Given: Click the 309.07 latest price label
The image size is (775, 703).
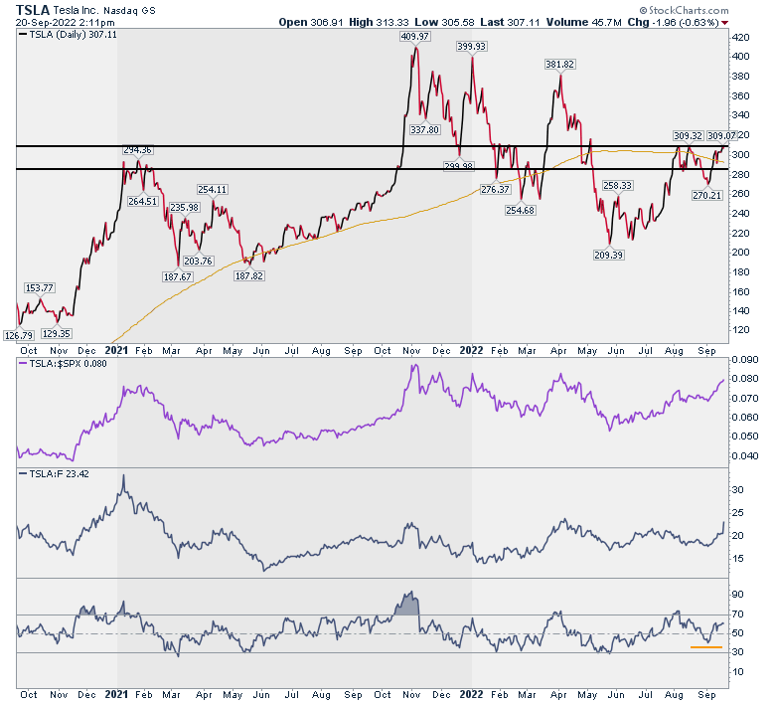Looking at the screenshot, I should 721,135.
